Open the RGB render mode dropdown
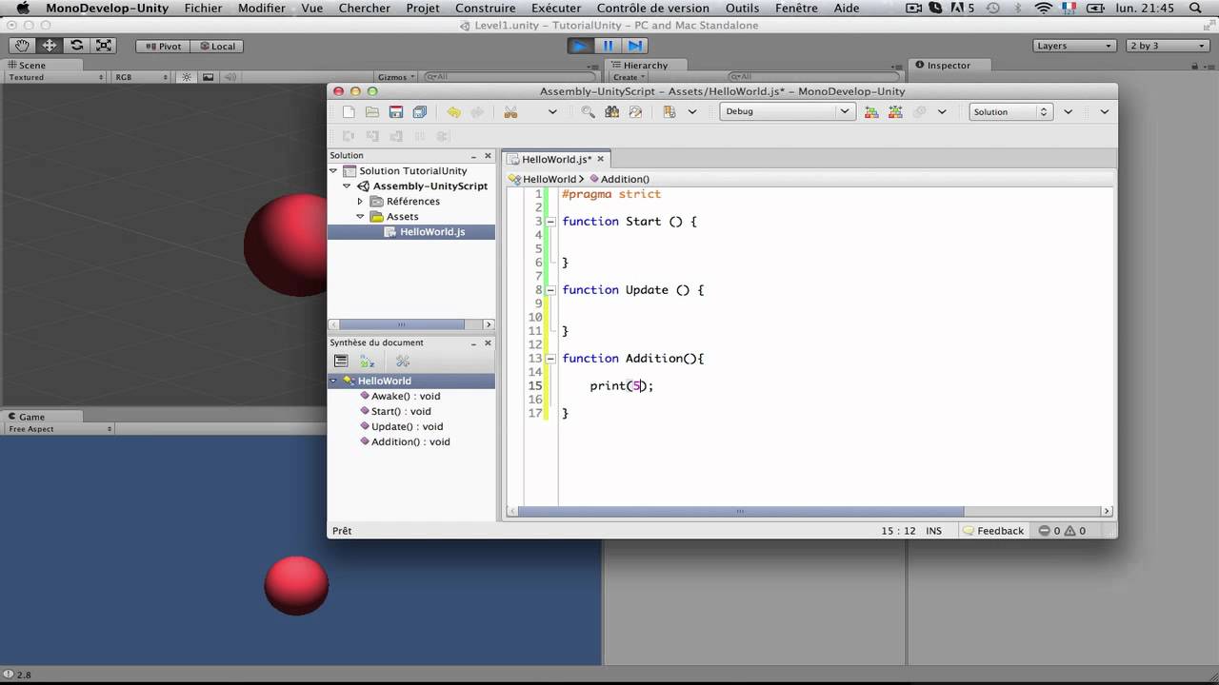The image size is (1219, 685). pyautogui.click(x=143, y=77)
